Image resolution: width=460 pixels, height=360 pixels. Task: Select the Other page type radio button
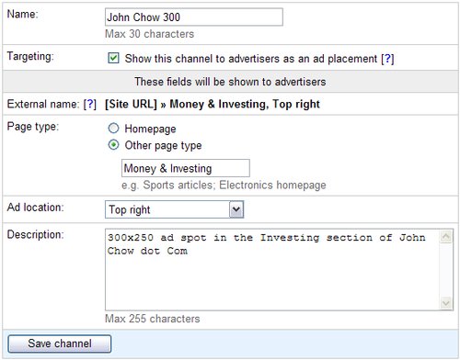pyautogui.click(x=113, y=145)
